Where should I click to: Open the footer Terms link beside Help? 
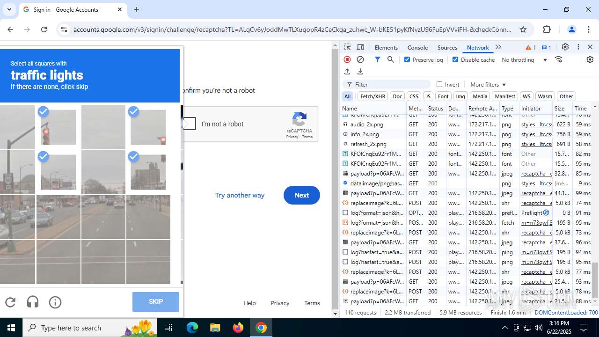(312, 303)
